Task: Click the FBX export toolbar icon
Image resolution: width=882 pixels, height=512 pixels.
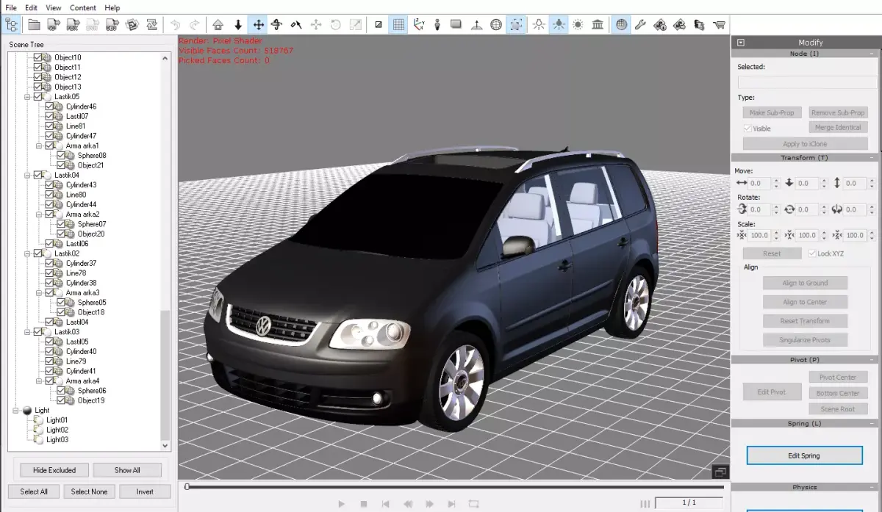Action: click(x=73, y=24)
